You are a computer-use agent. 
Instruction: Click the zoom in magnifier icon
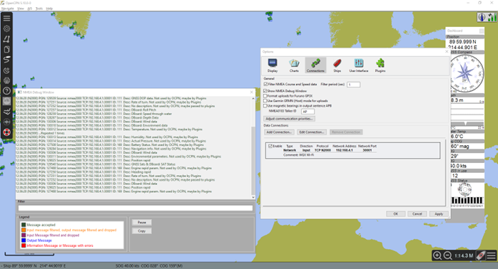[x=437, y=255]
